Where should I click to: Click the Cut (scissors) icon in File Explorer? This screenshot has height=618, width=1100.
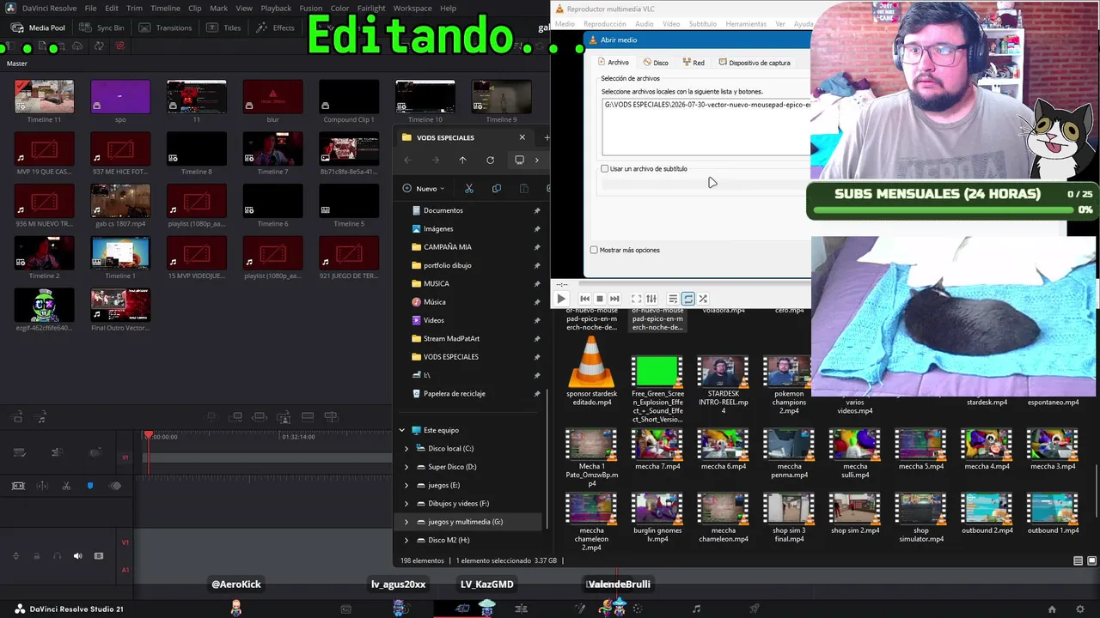click(x=469, y=189)
